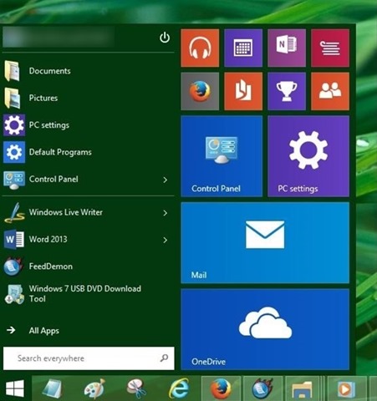The height and width of the screenshot is (401, 377).
Task: Open the Music headphones tile
Action: 200,48
